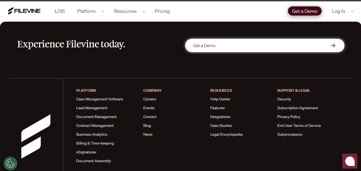Open the cookie preferences icon bottom left
The width and height of the screenshot is (361, 171).
point(10,163)
